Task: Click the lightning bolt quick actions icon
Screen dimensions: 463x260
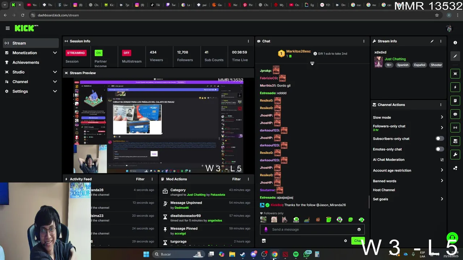Action: pyautogui.click(x=455, y=87)
